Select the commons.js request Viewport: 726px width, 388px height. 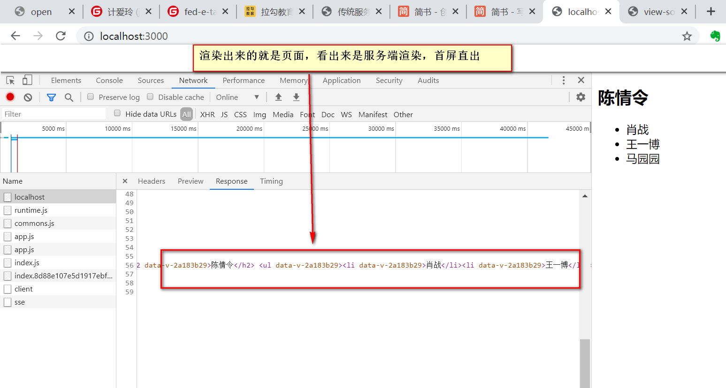[58, 223]
